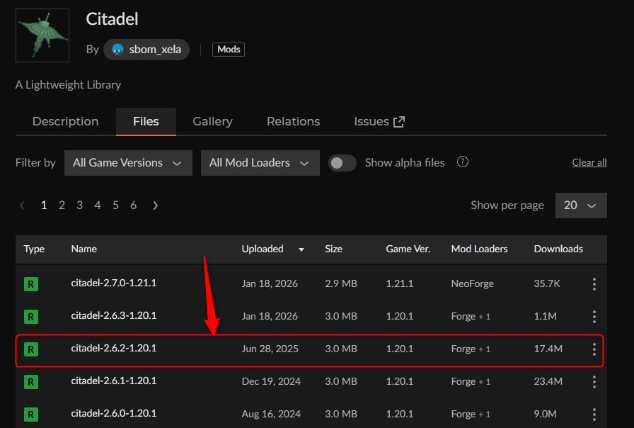This screenshot has width=634, height=428.
Task: Click release badge of citadel-2.7.0-1.21.1
Action: (x=31, y=284)
